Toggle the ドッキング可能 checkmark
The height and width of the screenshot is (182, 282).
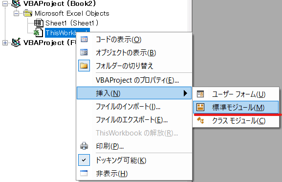tap(84, 160)
